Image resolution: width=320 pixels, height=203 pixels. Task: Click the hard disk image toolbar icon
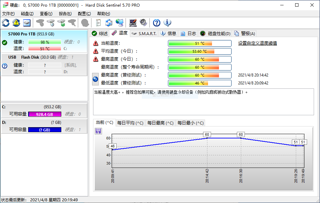[27, 23]
